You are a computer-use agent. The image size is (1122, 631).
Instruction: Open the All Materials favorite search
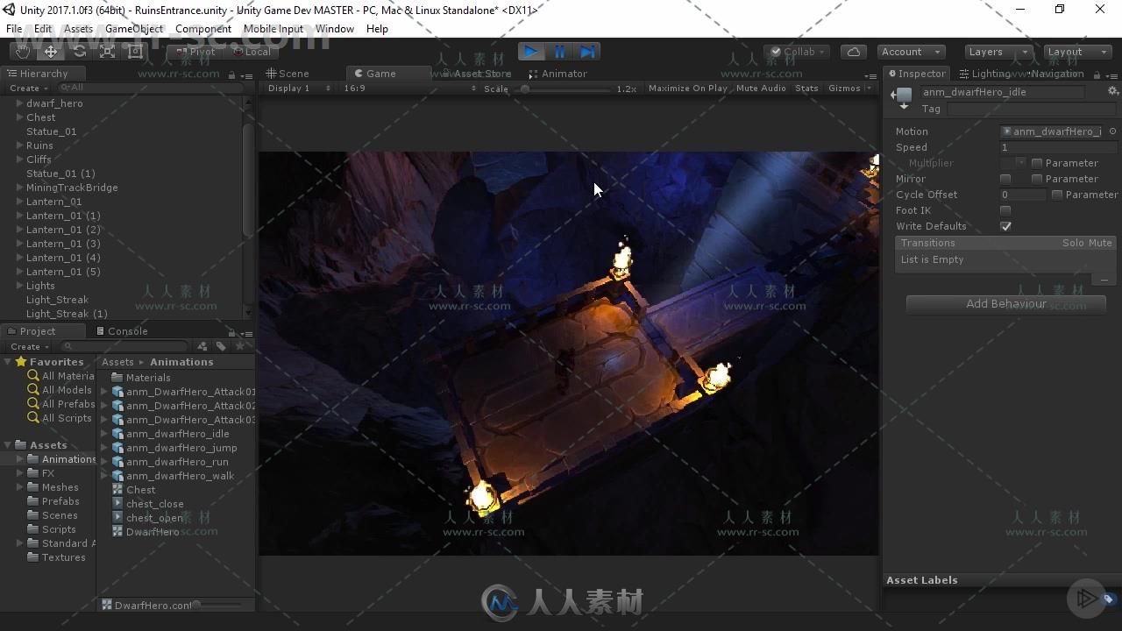coord(67,376)
